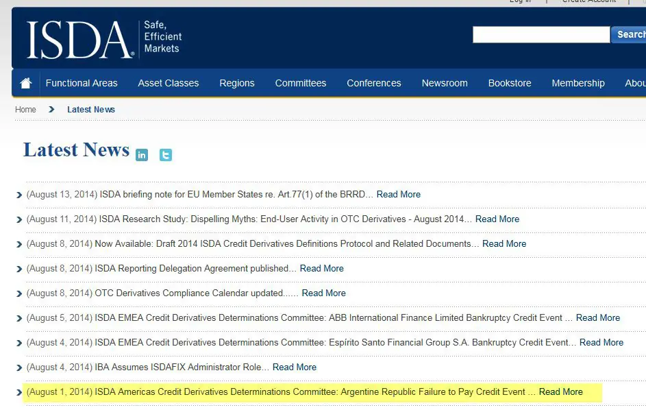
Task: Open the Newsroom menu
Action: pos(445,83)
